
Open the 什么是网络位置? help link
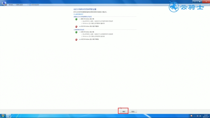pyautogui.click(x=78, y=14)
